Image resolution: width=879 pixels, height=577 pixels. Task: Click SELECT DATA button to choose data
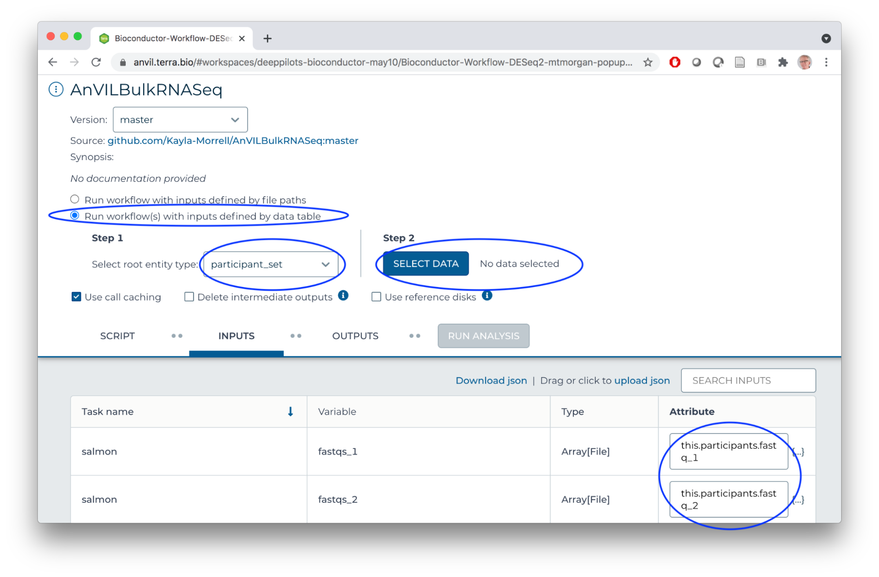pyautogui.click(x=426, y=263)
